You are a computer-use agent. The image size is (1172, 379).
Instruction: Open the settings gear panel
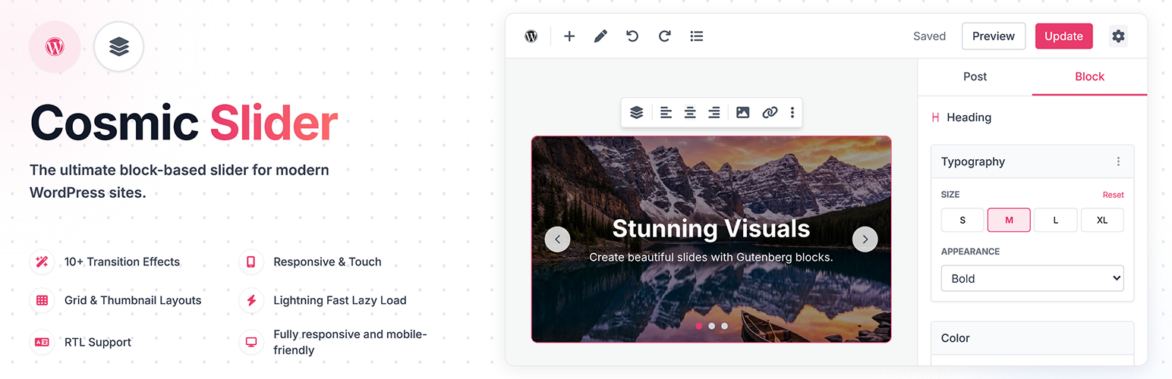1118,36
